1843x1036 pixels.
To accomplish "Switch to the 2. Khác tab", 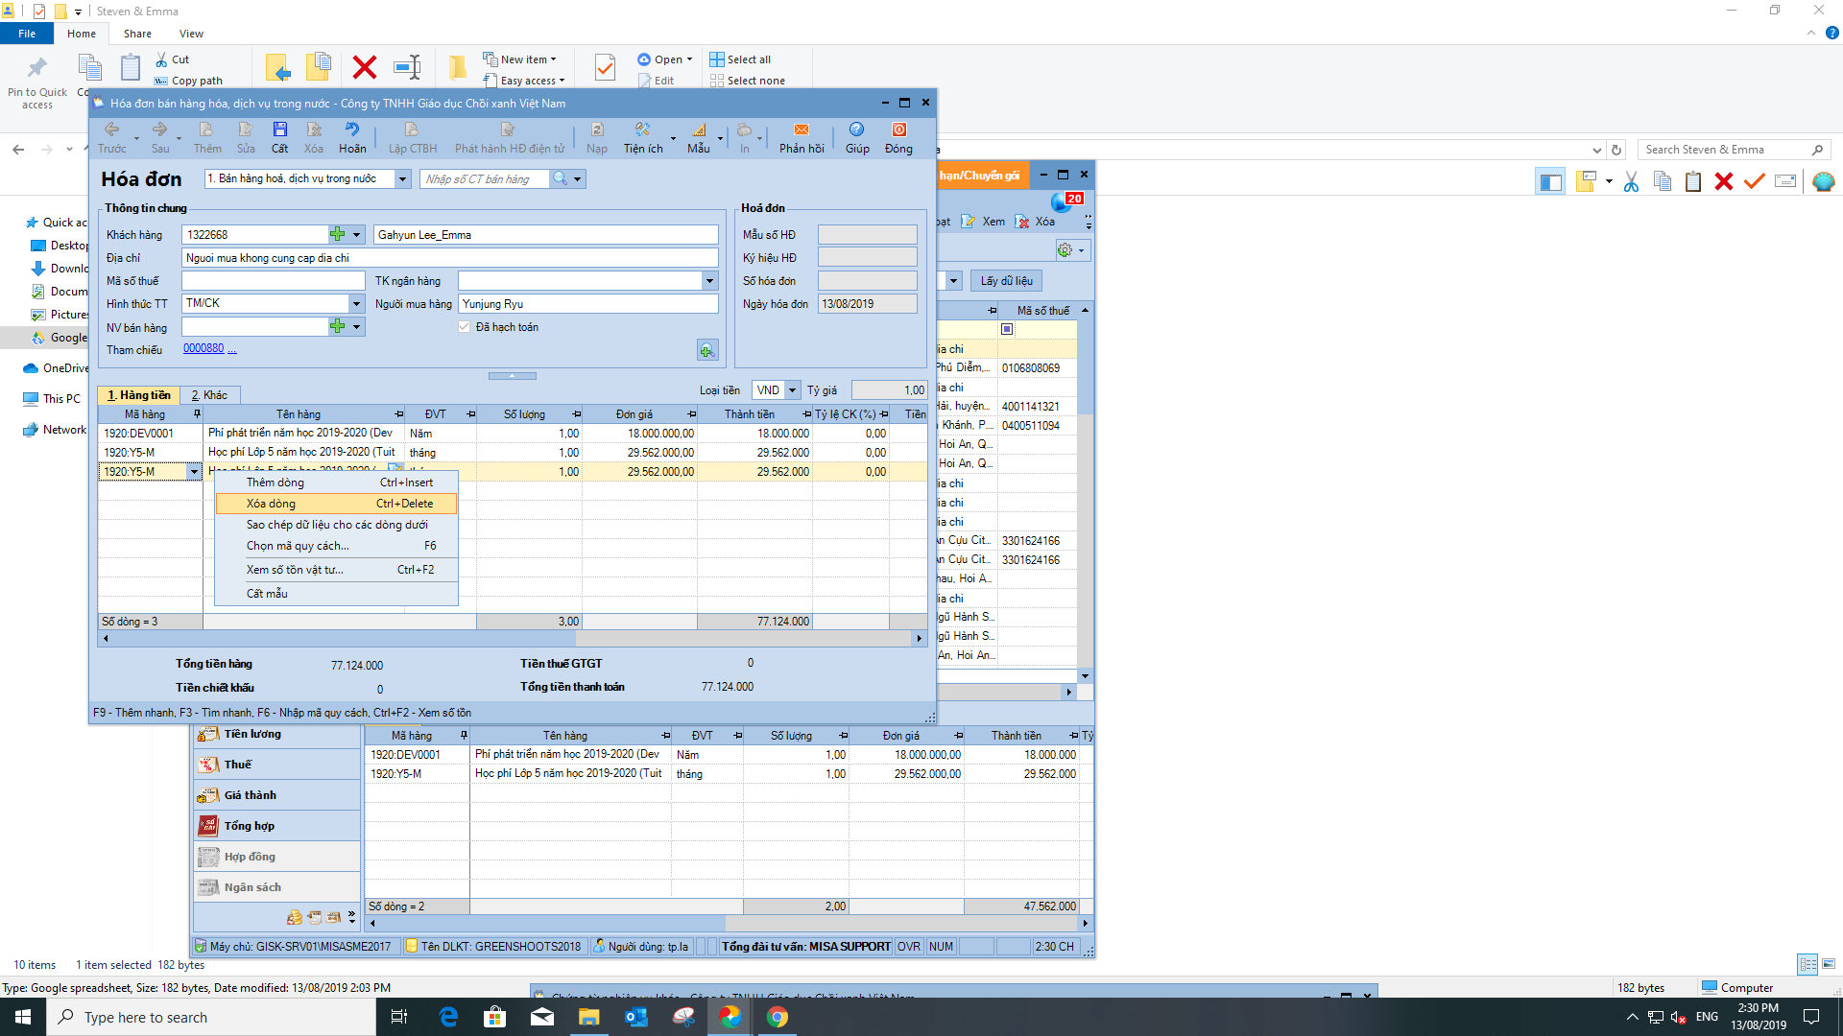I will pyautogui.click(x=209, y=395).
